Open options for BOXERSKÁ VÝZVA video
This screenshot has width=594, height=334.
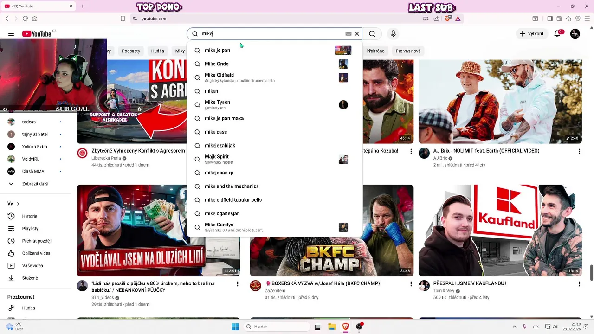[411, 284]
